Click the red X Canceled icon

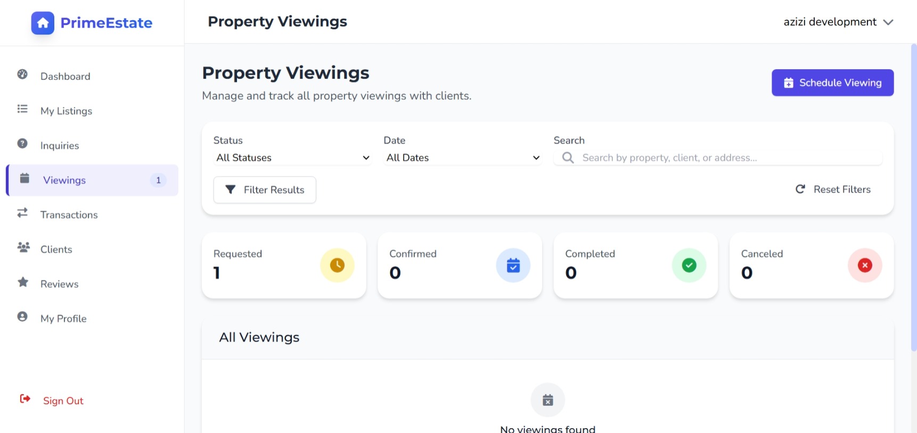pos(864,265)
